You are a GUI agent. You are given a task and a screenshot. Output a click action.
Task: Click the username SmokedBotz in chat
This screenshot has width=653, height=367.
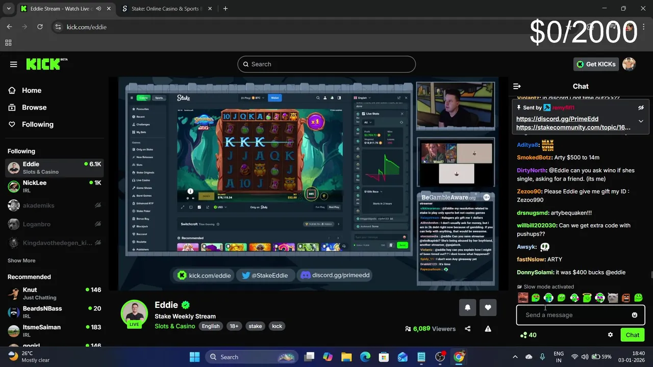point(534,158)
